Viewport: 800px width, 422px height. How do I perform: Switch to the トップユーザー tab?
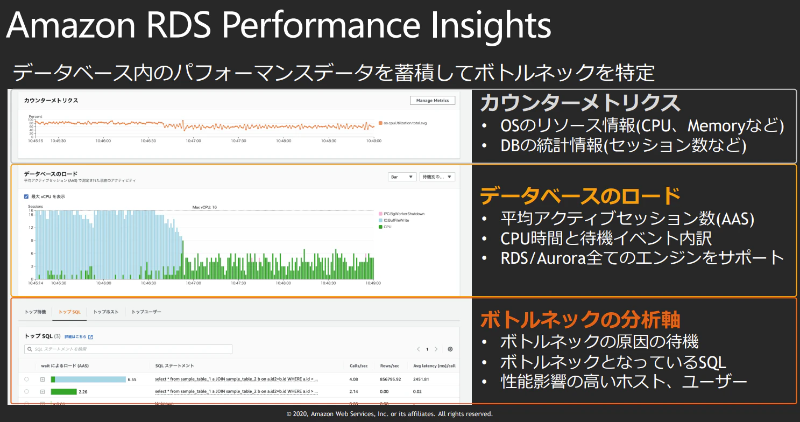(x=146, y=312)
